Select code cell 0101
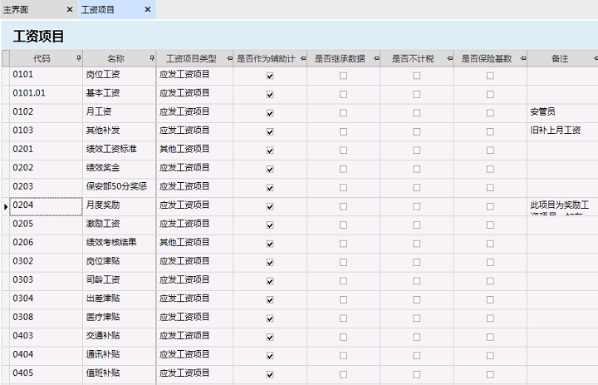Viewport: 598px width, 385px height. point(47,76)
